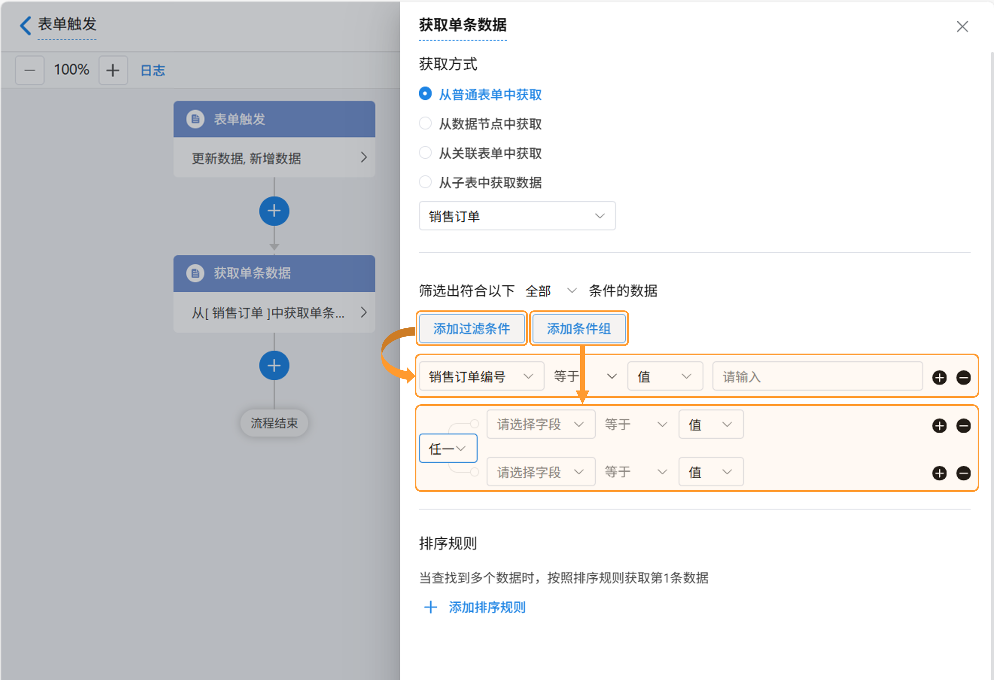This screenshot has height=680, width=994.
Task: Click the 请输入 value input field
Action: click(x=817, y=376)
